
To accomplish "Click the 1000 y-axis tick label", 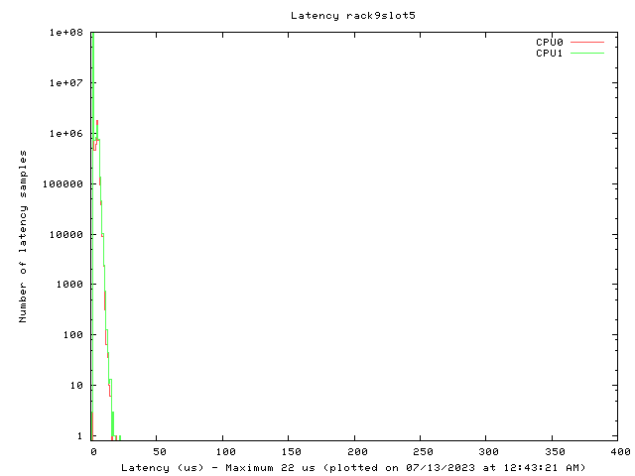I will [x=68, y=285].
